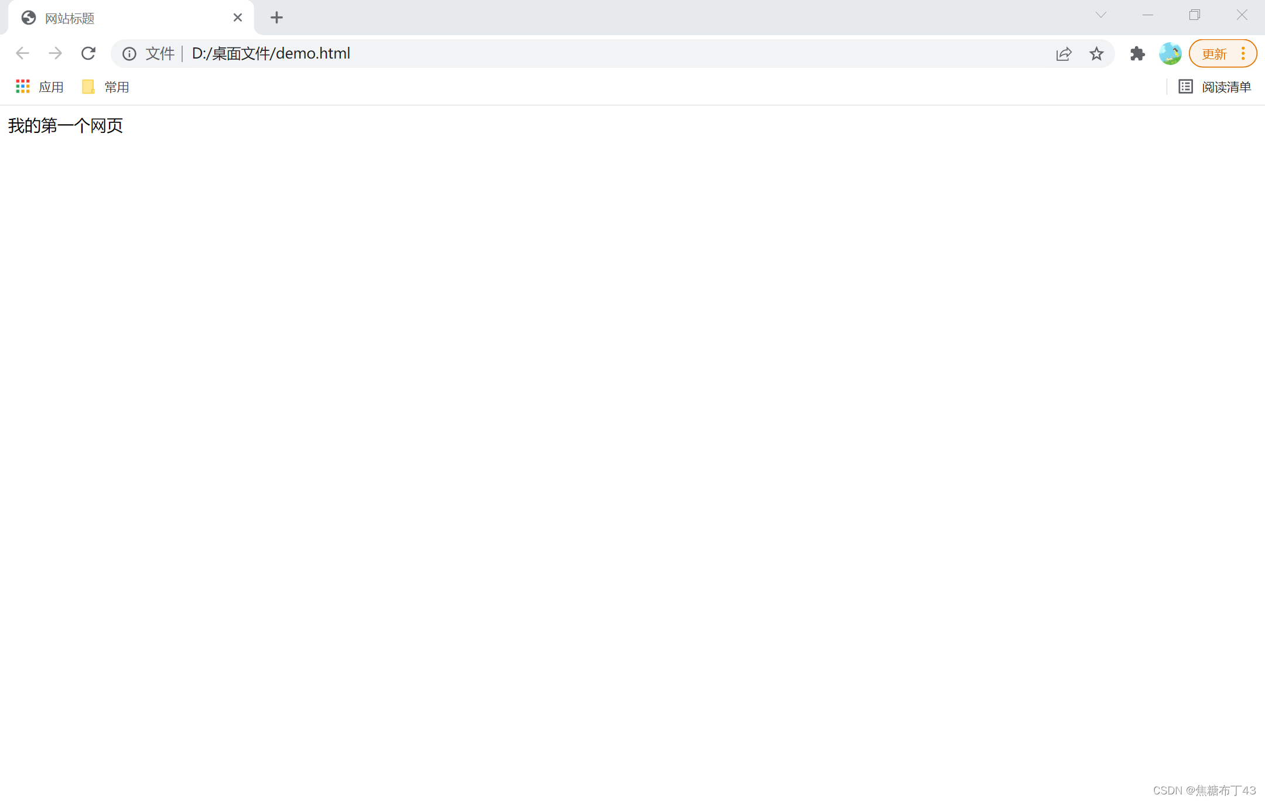
Task: Open the 阅读清单 reading list
Action: click(1215, 87)
